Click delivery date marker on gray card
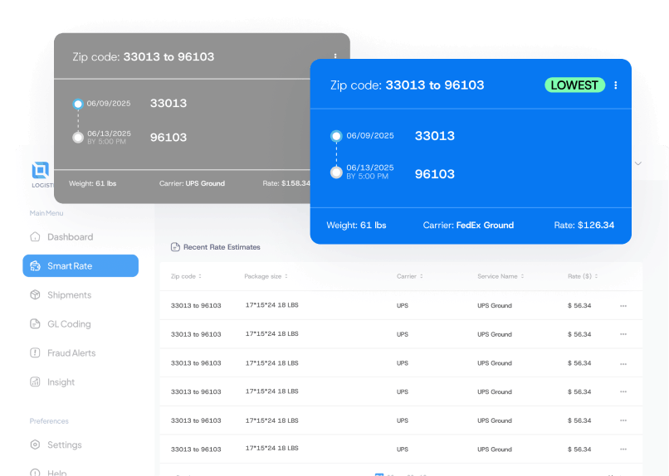 [x=78, y=137]
